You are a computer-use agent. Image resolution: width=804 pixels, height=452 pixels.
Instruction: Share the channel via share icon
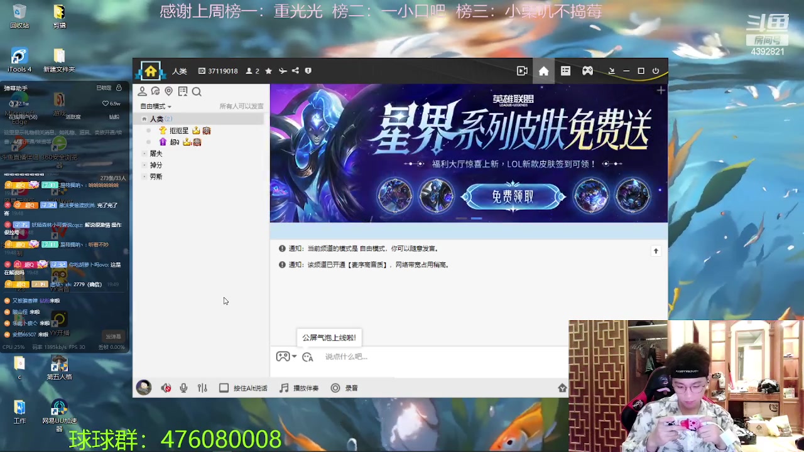pos(295,71)
